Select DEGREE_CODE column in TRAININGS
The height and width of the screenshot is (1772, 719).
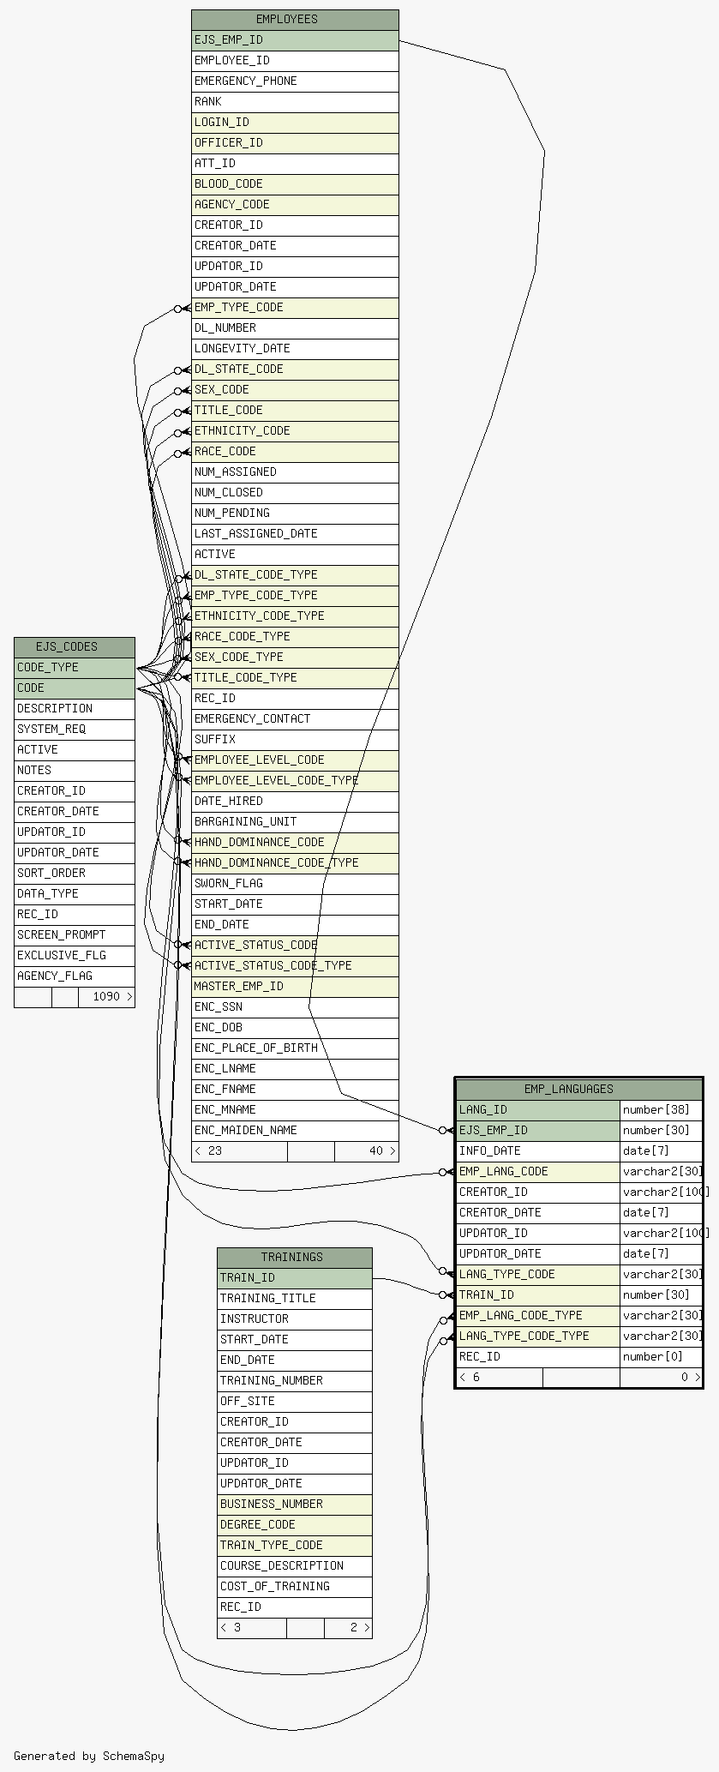click(295, 1525)
